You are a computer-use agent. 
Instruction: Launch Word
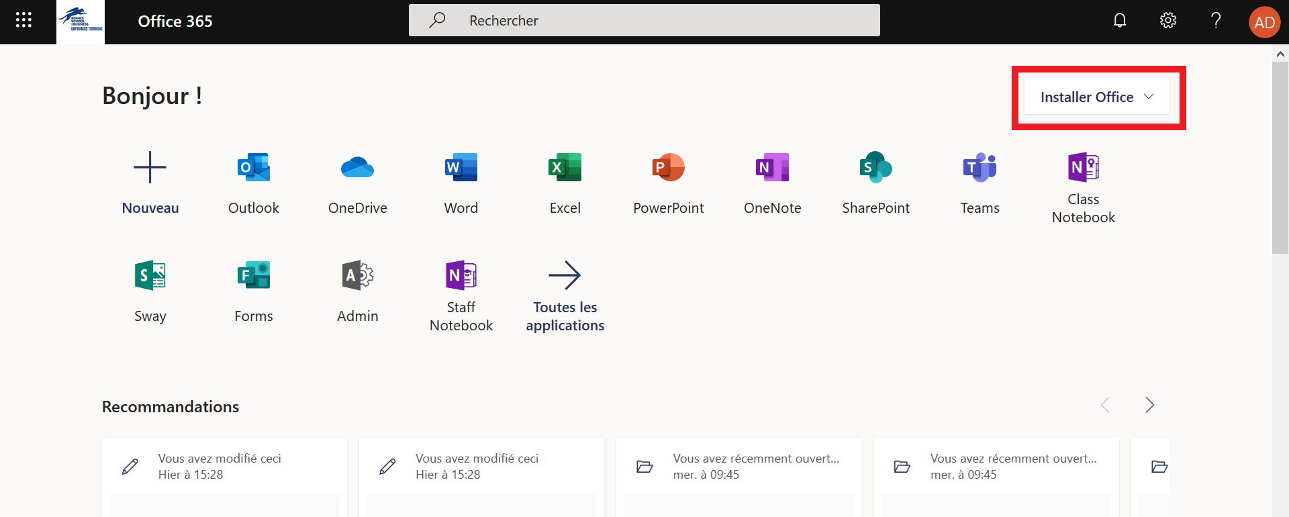click(x=461, y=183)
